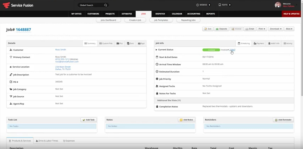The height and width of the screenshot is (149, 303).
Task: Click the Deposits button
Action: tap(222, 29)
